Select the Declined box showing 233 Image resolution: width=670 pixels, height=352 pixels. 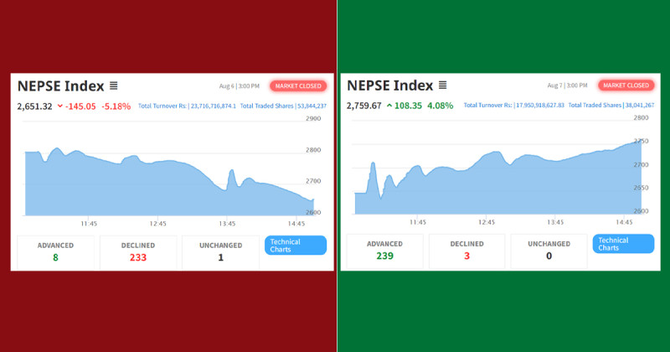138,251
